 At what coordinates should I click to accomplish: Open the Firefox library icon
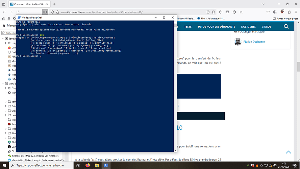tap(241, 12)
